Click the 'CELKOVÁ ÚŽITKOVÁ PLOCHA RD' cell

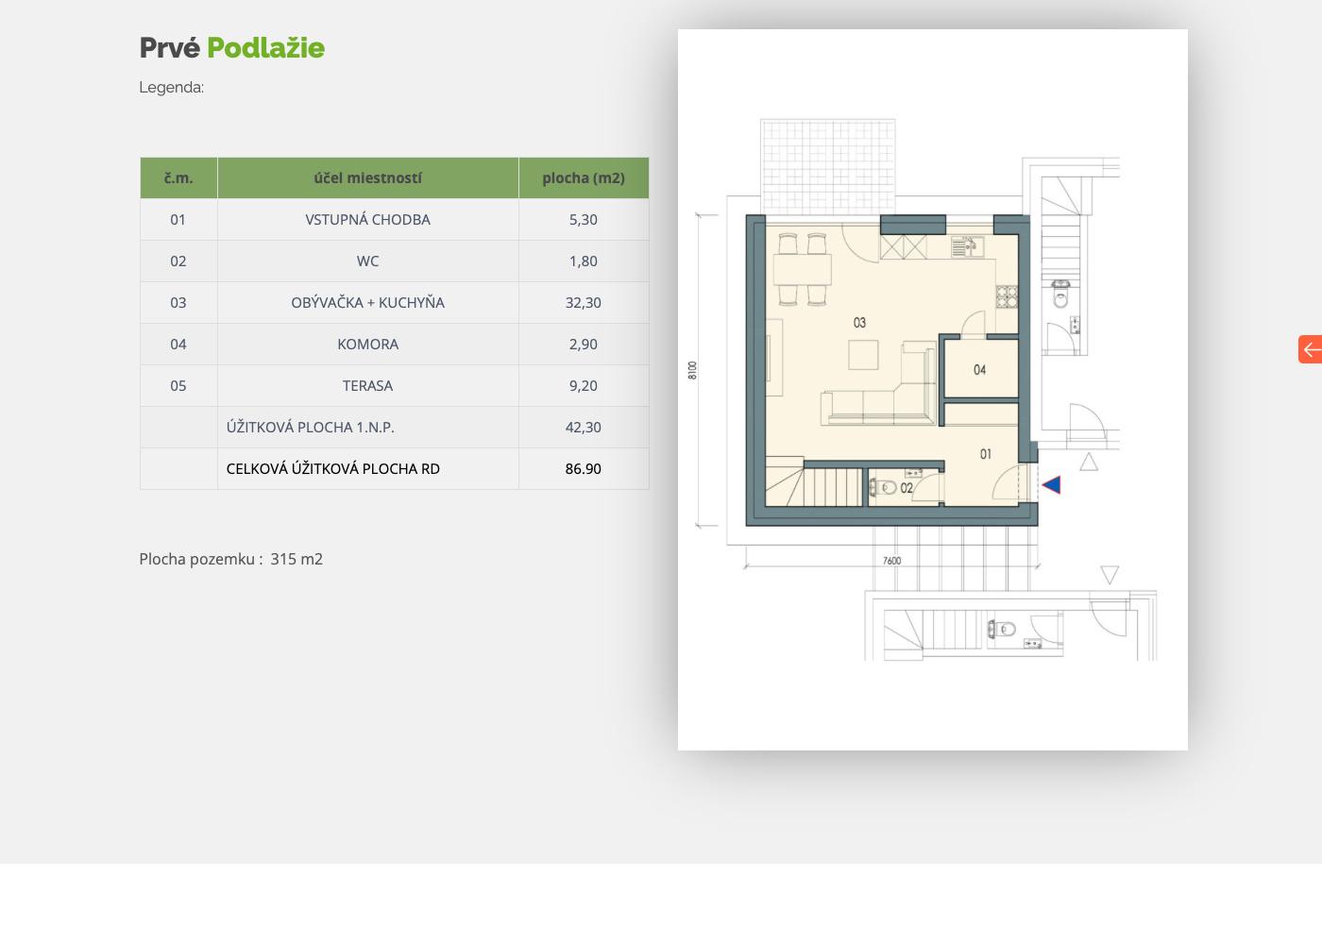(x=333, y=468)
